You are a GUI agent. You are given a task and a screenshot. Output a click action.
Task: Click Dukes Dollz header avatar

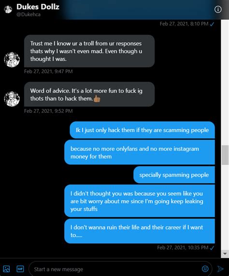(8, 9)
